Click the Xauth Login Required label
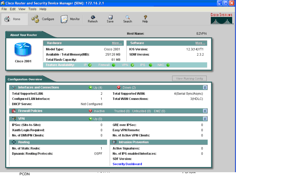 coord(28,130)
